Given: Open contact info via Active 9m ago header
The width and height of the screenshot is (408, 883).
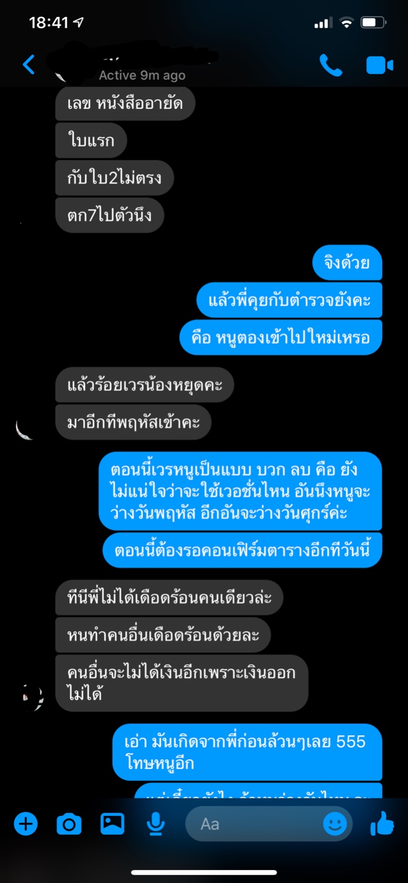Looking at the screenshot, I should click(142, 75).
